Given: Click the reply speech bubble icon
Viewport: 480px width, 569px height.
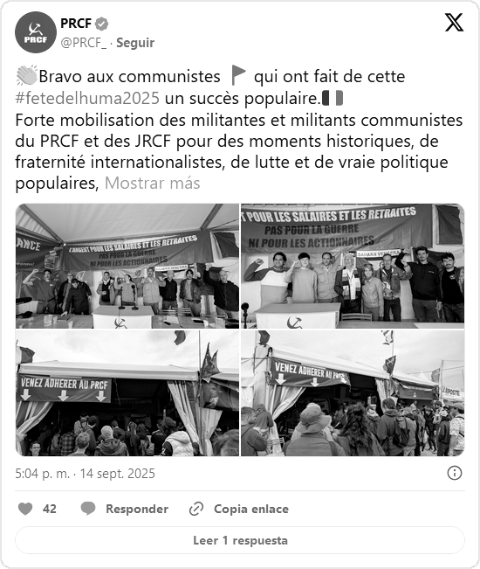Looking at the screenshot, I should click(88, 509).
